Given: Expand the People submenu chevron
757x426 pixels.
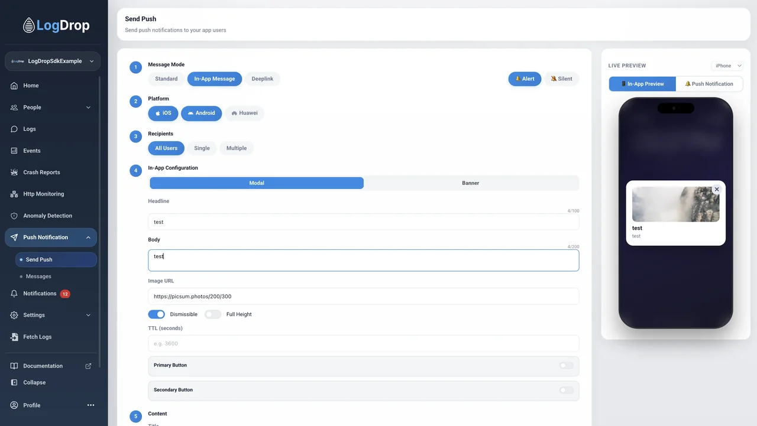Looking at the screenshot, I should (89, 108).
